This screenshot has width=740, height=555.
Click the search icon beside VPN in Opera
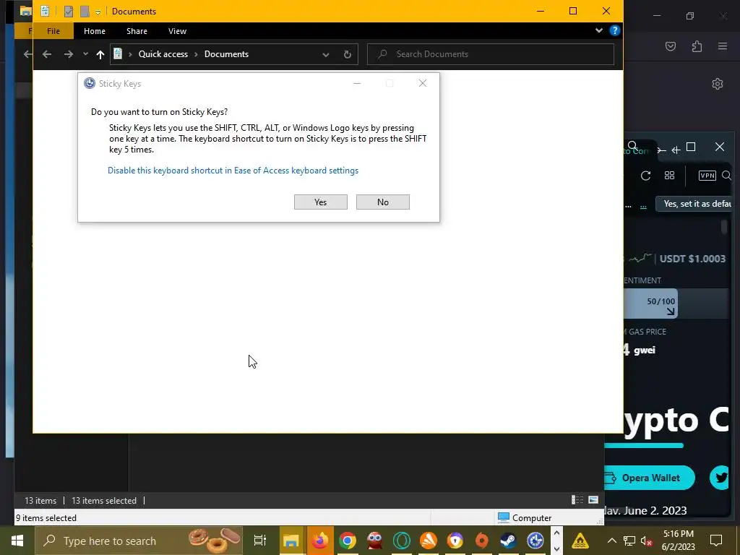click(x=727, y=176)
